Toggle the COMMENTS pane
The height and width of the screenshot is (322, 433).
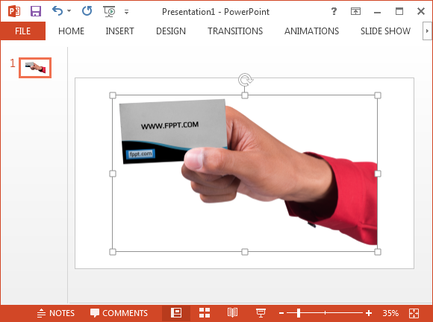[x=119, y=313]
